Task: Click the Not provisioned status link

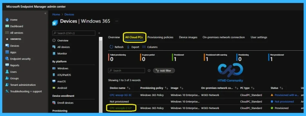Action: pyautogui.click(x=284, y=102)
